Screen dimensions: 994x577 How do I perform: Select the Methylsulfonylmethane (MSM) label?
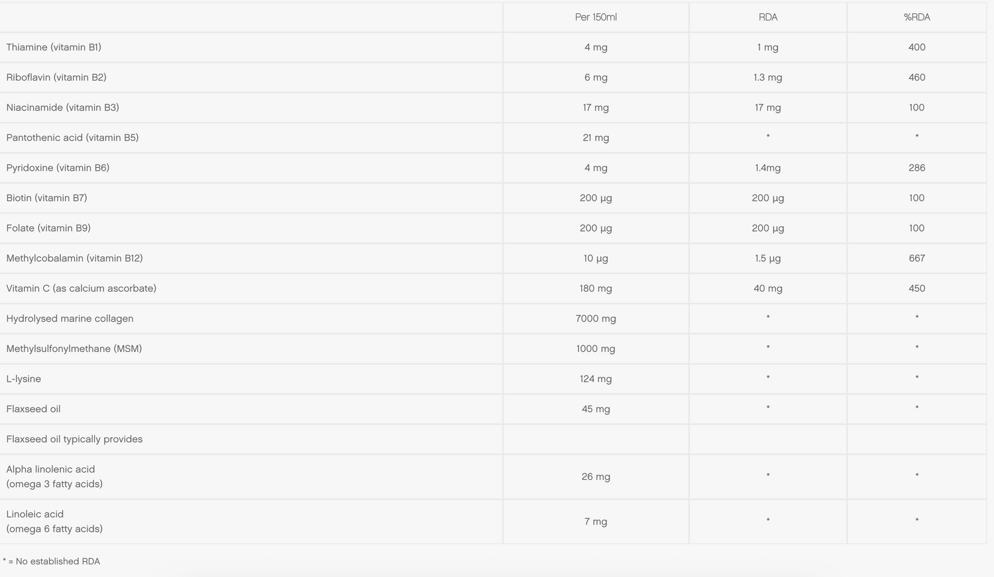pyautogui.click(x=74, y=349)
